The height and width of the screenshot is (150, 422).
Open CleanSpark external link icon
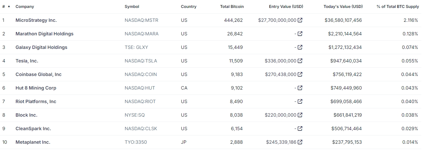(300, 129)
